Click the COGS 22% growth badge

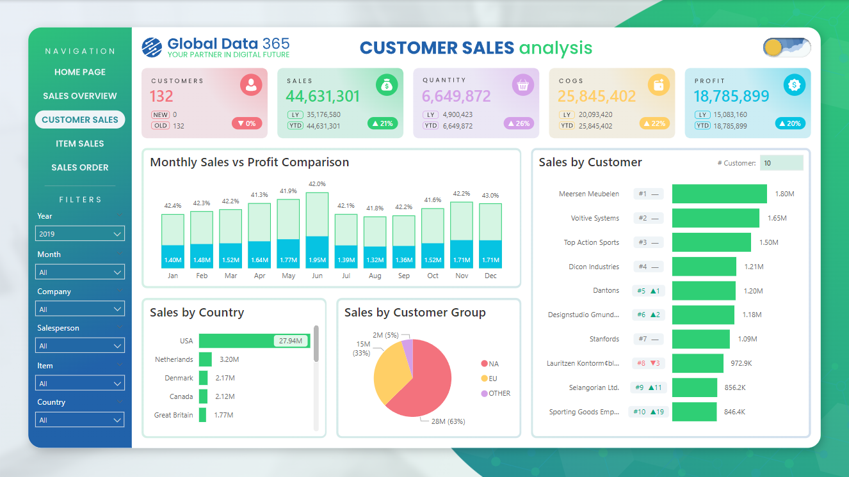654,123
